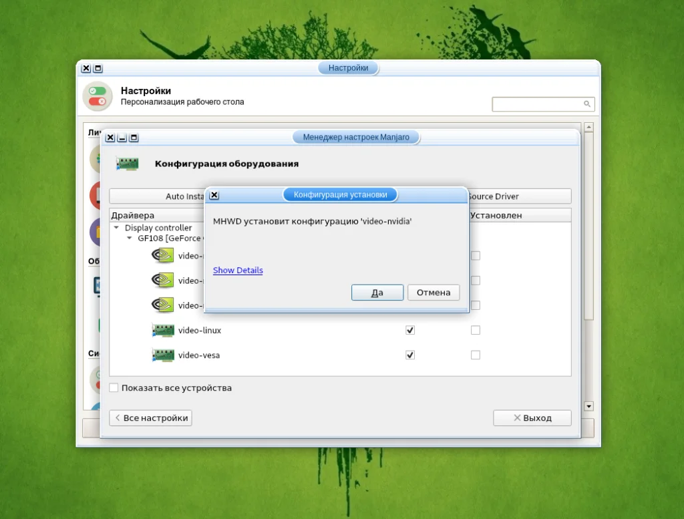Collapse the GF108 GeForce tree node
This screenshot has width=684, height=519.
130,238
